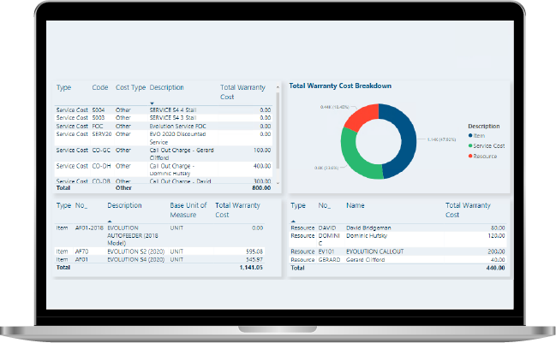Click the 800.00 service cost total
The height and width of the screenshot is (343, 556).
(x=261, y=188)
